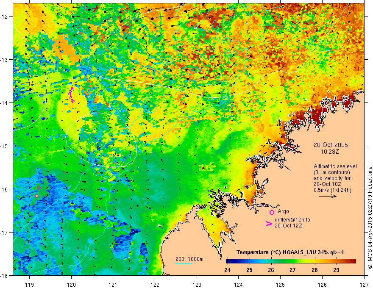Click the latitude axis label -16

pos(5,189)
